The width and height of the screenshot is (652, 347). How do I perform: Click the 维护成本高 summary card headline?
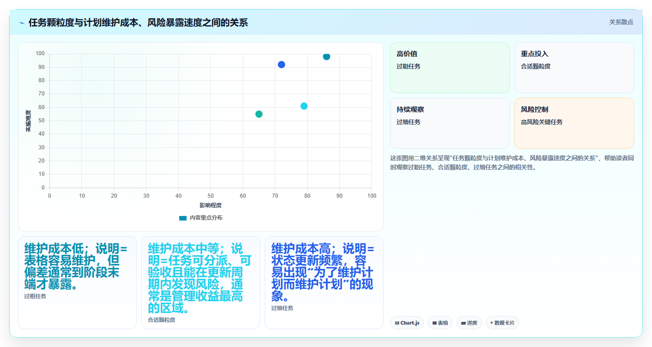(x=323, y=272)
